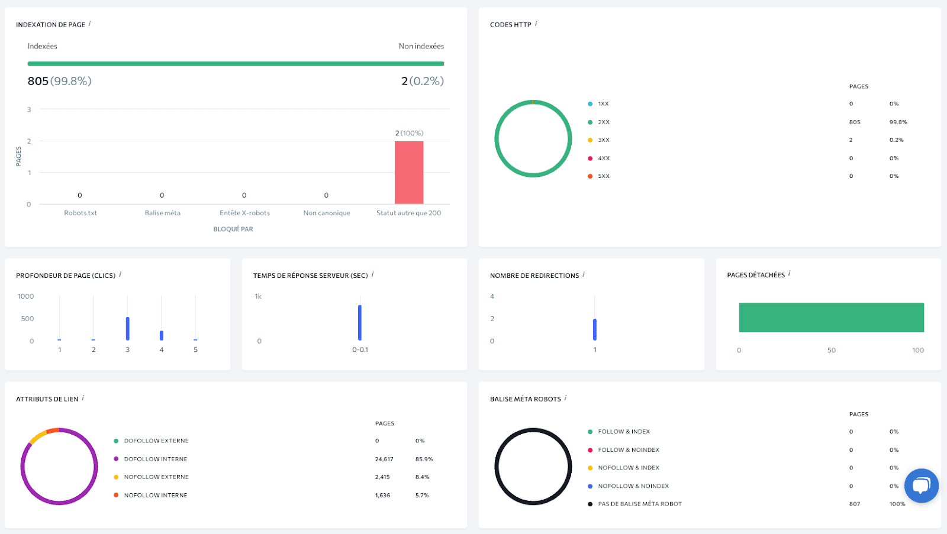Show info for Indexation de page
Viewport: 947px width, 534px height.
(90, 24)
